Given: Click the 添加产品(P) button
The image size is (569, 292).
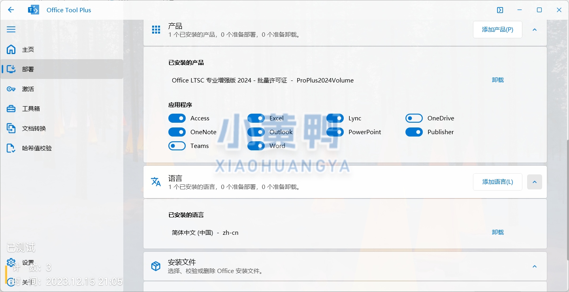Looking at the screenshot, I should pos(497,30).
